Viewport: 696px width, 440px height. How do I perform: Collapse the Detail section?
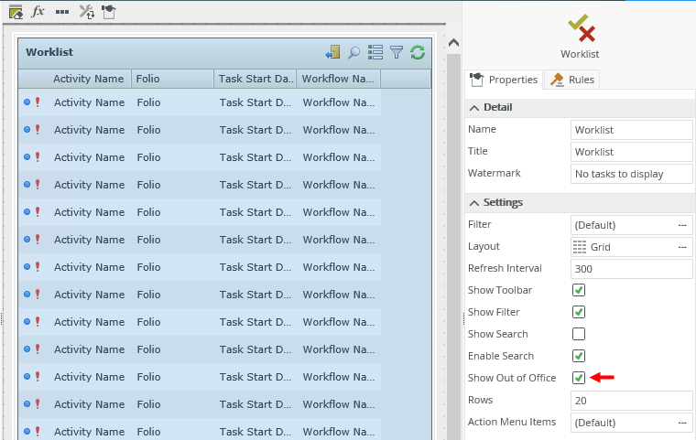coord(474,108)
